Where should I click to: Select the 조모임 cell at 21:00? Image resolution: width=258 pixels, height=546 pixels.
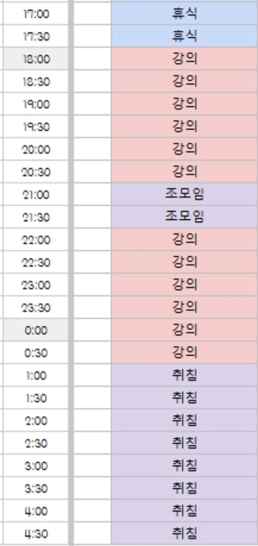coord(184,194)
